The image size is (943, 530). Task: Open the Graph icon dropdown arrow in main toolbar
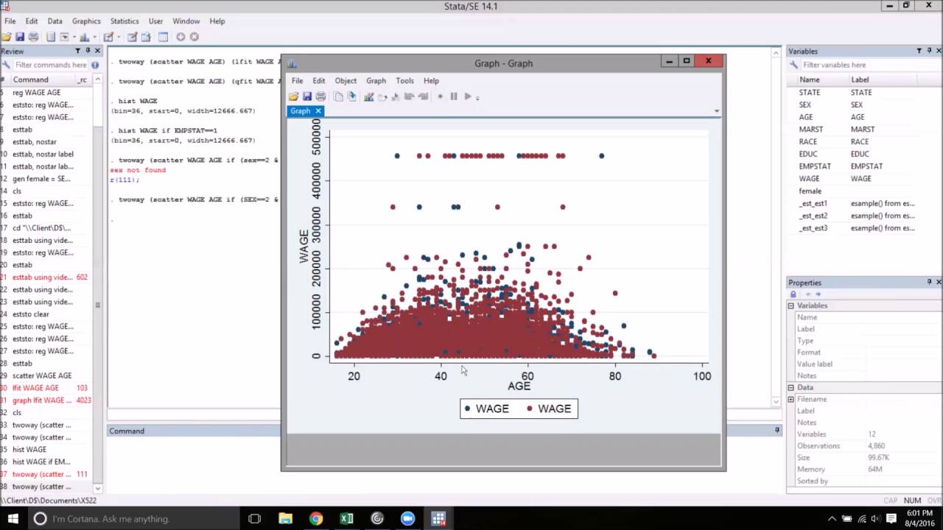[94, 37]
